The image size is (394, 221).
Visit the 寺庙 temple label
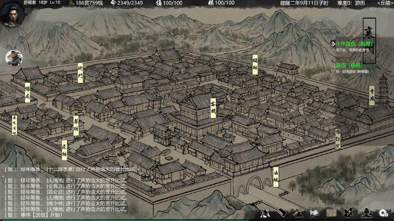click(372, 95)
